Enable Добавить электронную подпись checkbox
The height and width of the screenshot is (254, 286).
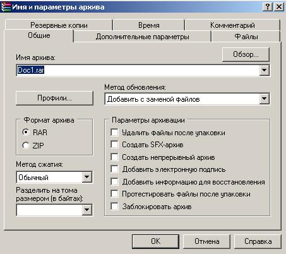click(x=114, y=169)
